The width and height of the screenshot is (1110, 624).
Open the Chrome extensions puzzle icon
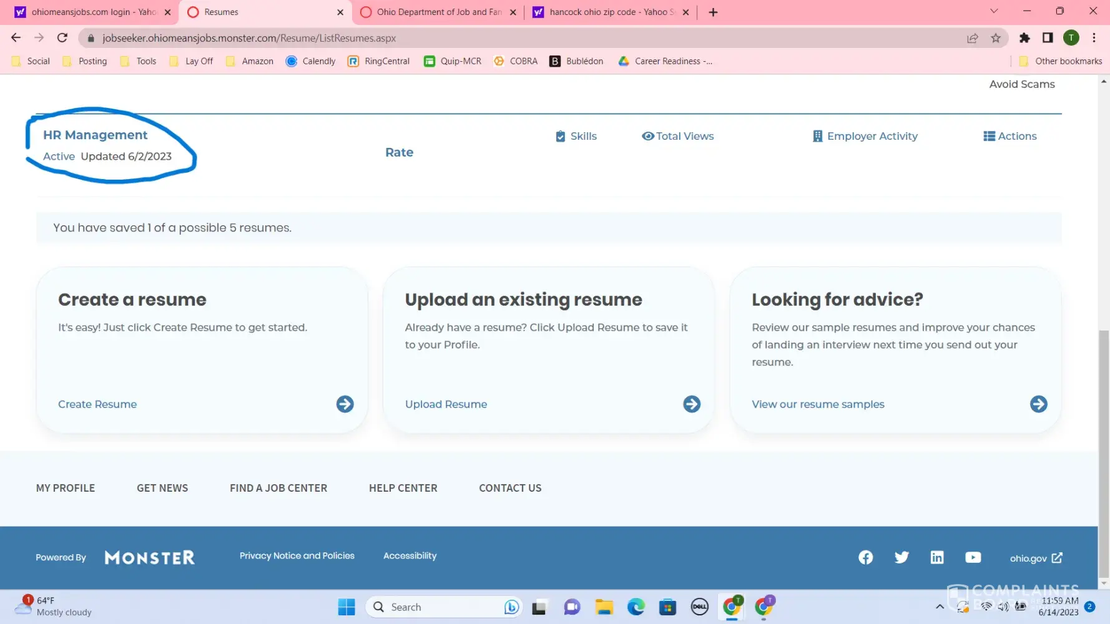pos(1024,38)
